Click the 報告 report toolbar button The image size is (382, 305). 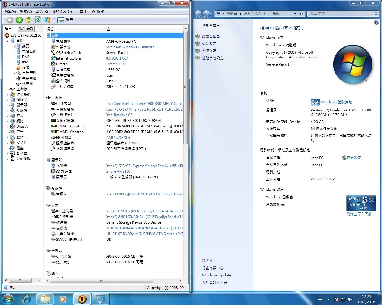click(65, 20)
